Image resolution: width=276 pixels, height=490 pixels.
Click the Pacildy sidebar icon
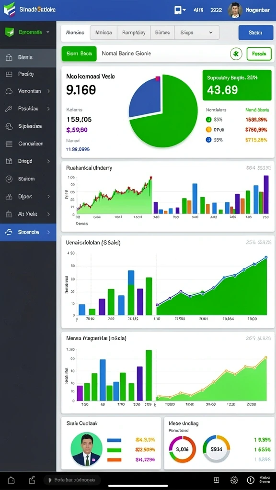tap(9, 74)
